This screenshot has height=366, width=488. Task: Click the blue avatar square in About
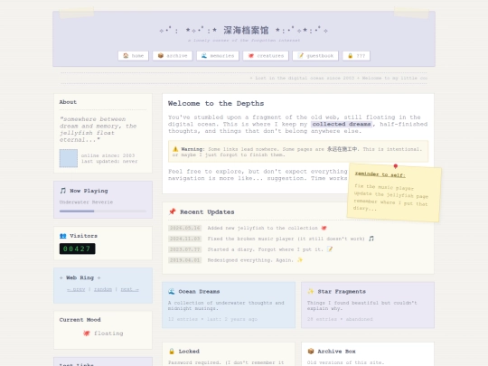coord(69,158)
